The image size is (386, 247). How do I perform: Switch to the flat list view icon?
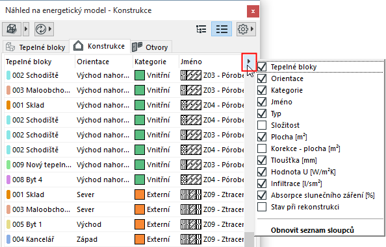click(x=222, y=29)
